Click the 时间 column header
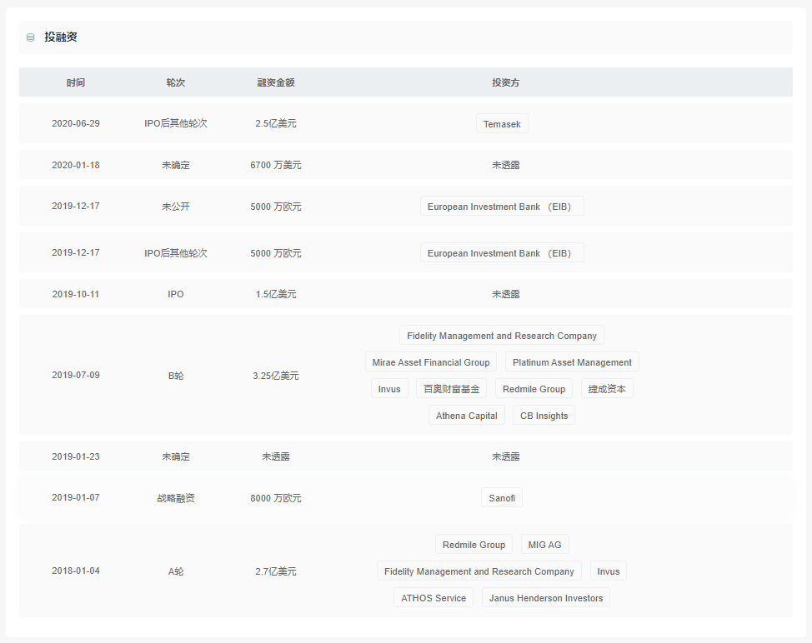Viewport: 812px width, 643px height. (x=76, y=82)
